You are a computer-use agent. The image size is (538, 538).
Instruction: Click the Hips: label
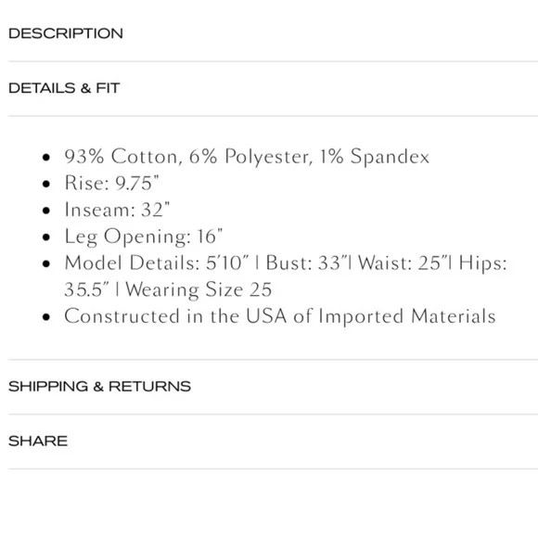tap(482, 263)
